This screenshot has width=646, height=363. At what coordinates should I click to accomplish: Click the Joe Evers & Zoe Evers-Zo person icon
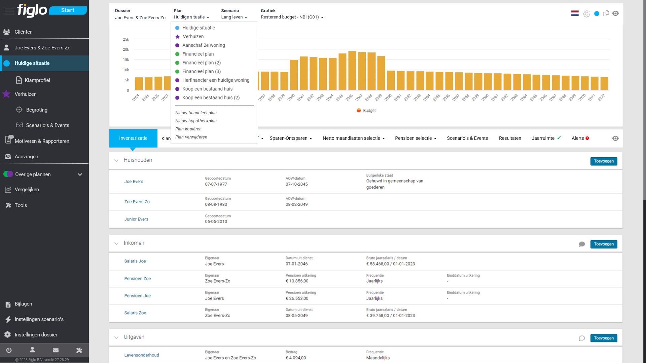click(6, 48)
